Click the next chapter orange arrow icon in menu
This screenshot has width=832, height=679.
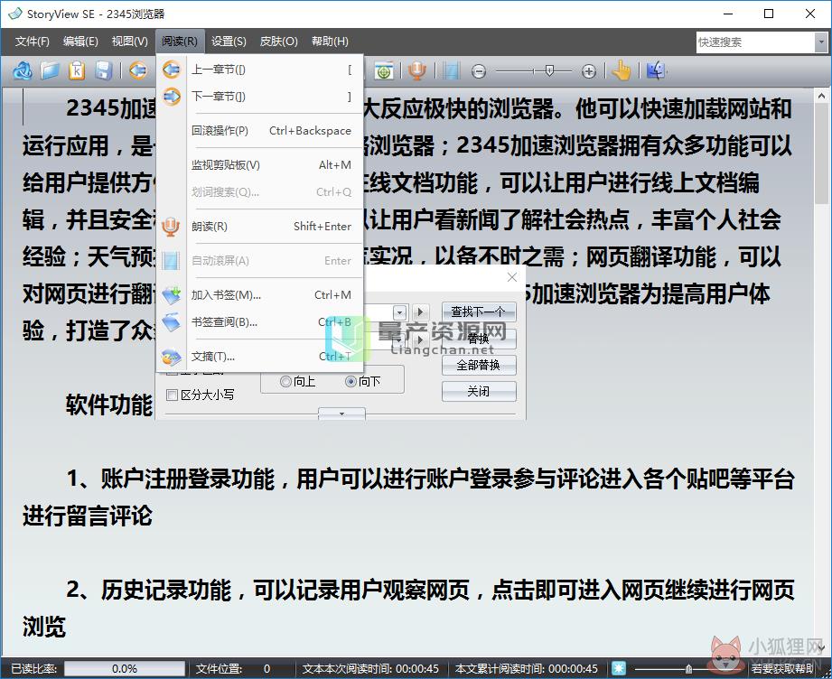click(x=172, y=97)
